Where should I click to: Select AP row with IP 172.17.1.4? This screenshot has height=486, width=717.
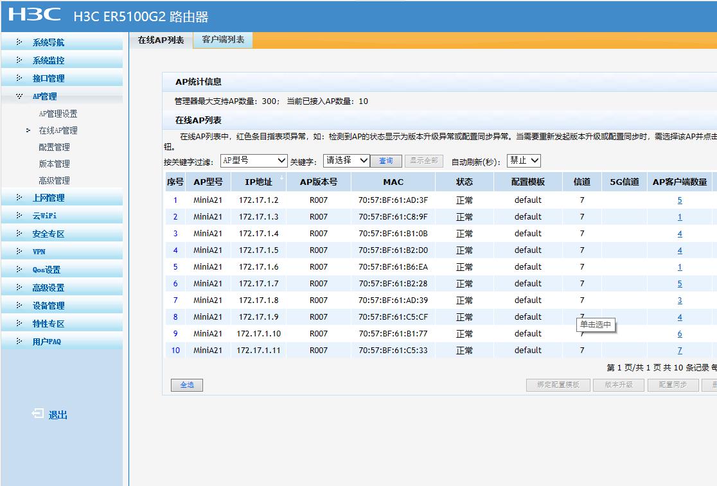pyautogui.click(x=259, y=234)
